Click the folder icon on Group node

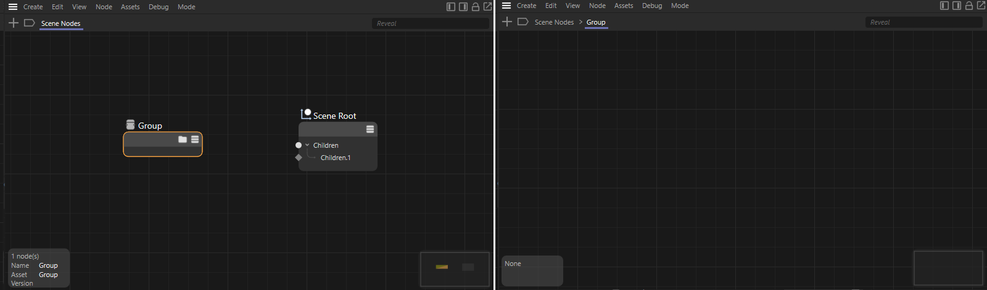point(183,139)
